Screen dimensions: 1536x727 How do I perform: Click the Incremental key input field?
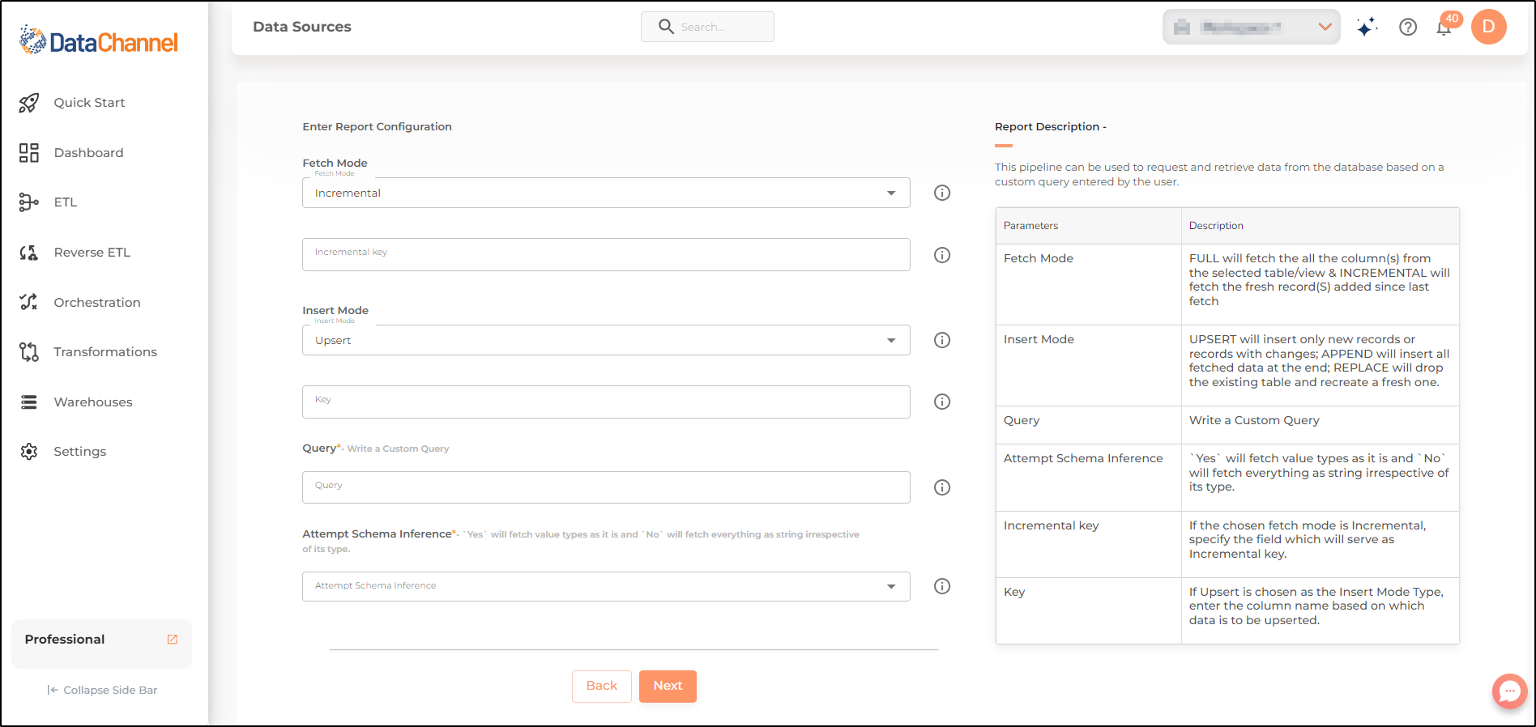[x=606, y=255]
